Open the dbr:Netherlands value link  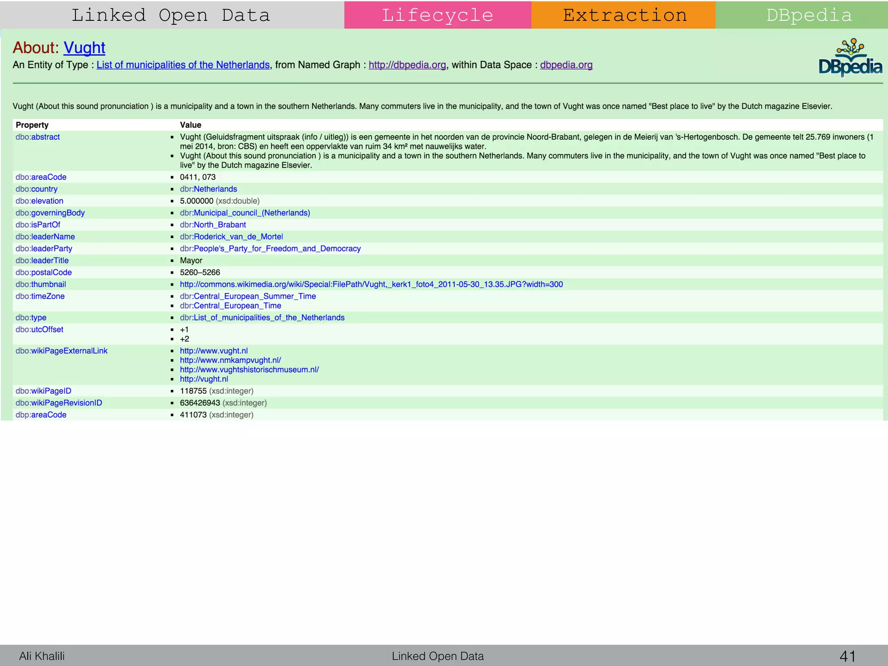pos(209,189)
